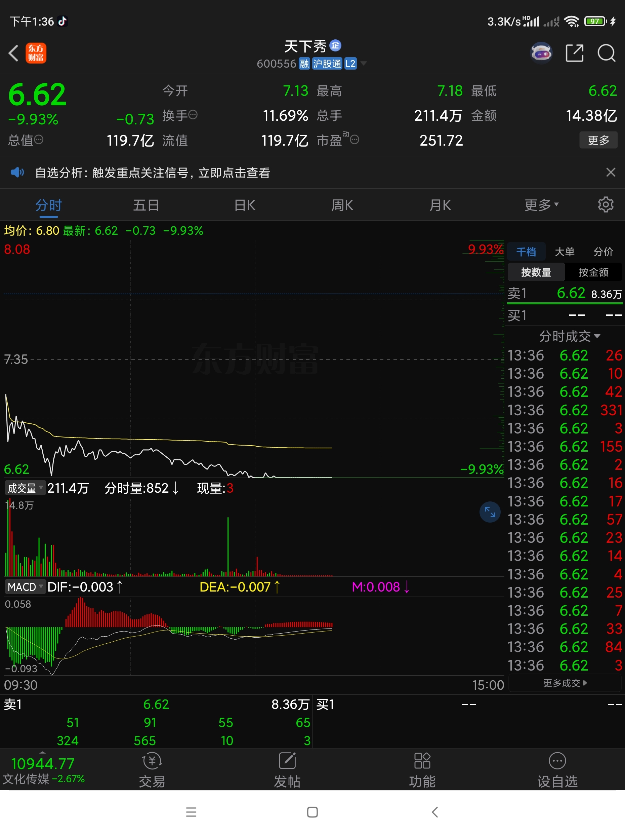
Task: Select the 千档 order book tab
Action: point(526,252)
